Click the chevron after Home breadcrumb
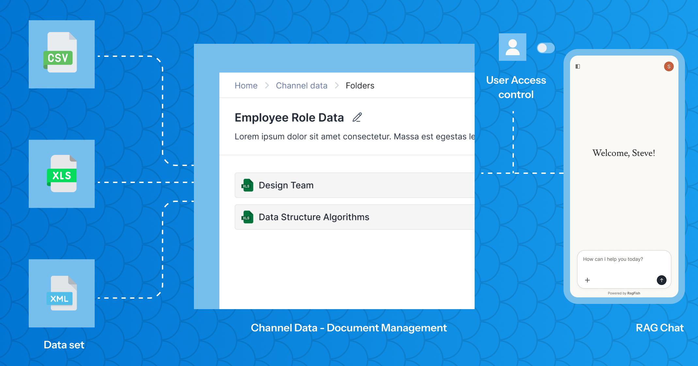Viewport: 698px width, 366px height. tap(267, 86)
